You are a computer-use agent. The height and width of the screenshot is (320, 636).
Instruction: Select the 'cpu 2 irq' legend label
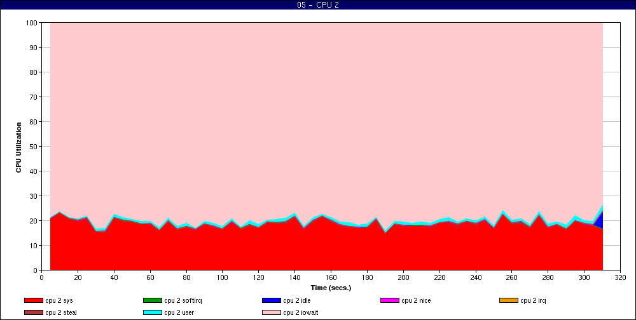point(534,300)
